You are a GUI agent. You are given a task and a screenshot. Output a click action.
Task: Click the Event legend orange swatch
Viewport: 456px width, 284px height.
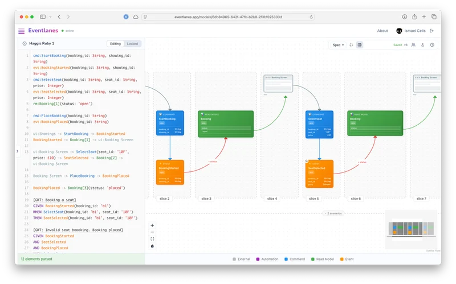pos(341,260)
